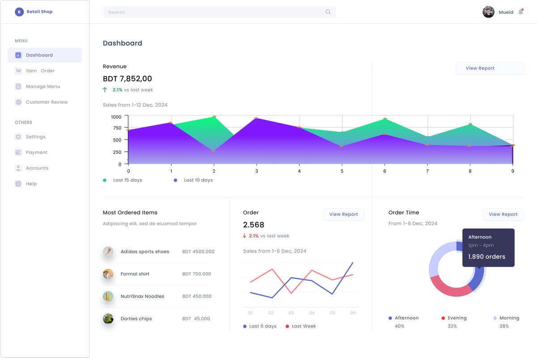Click View Report button in Revenue section

coord(490,68)
